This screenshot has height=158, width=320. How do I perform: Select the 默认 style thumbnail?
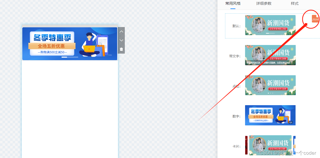(x=270, y=25)
